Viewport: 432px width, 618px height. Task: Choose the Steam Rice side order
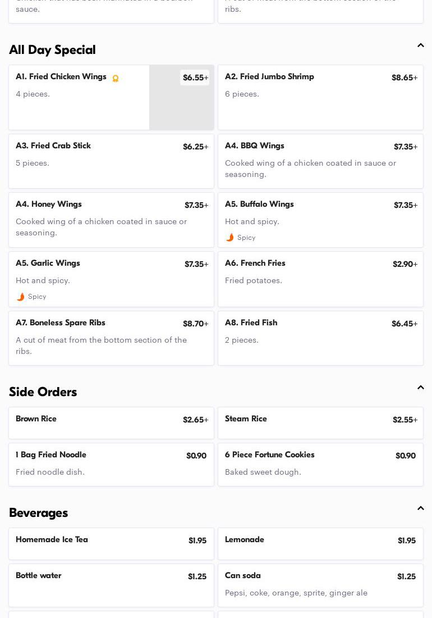(x=320, y=422)
